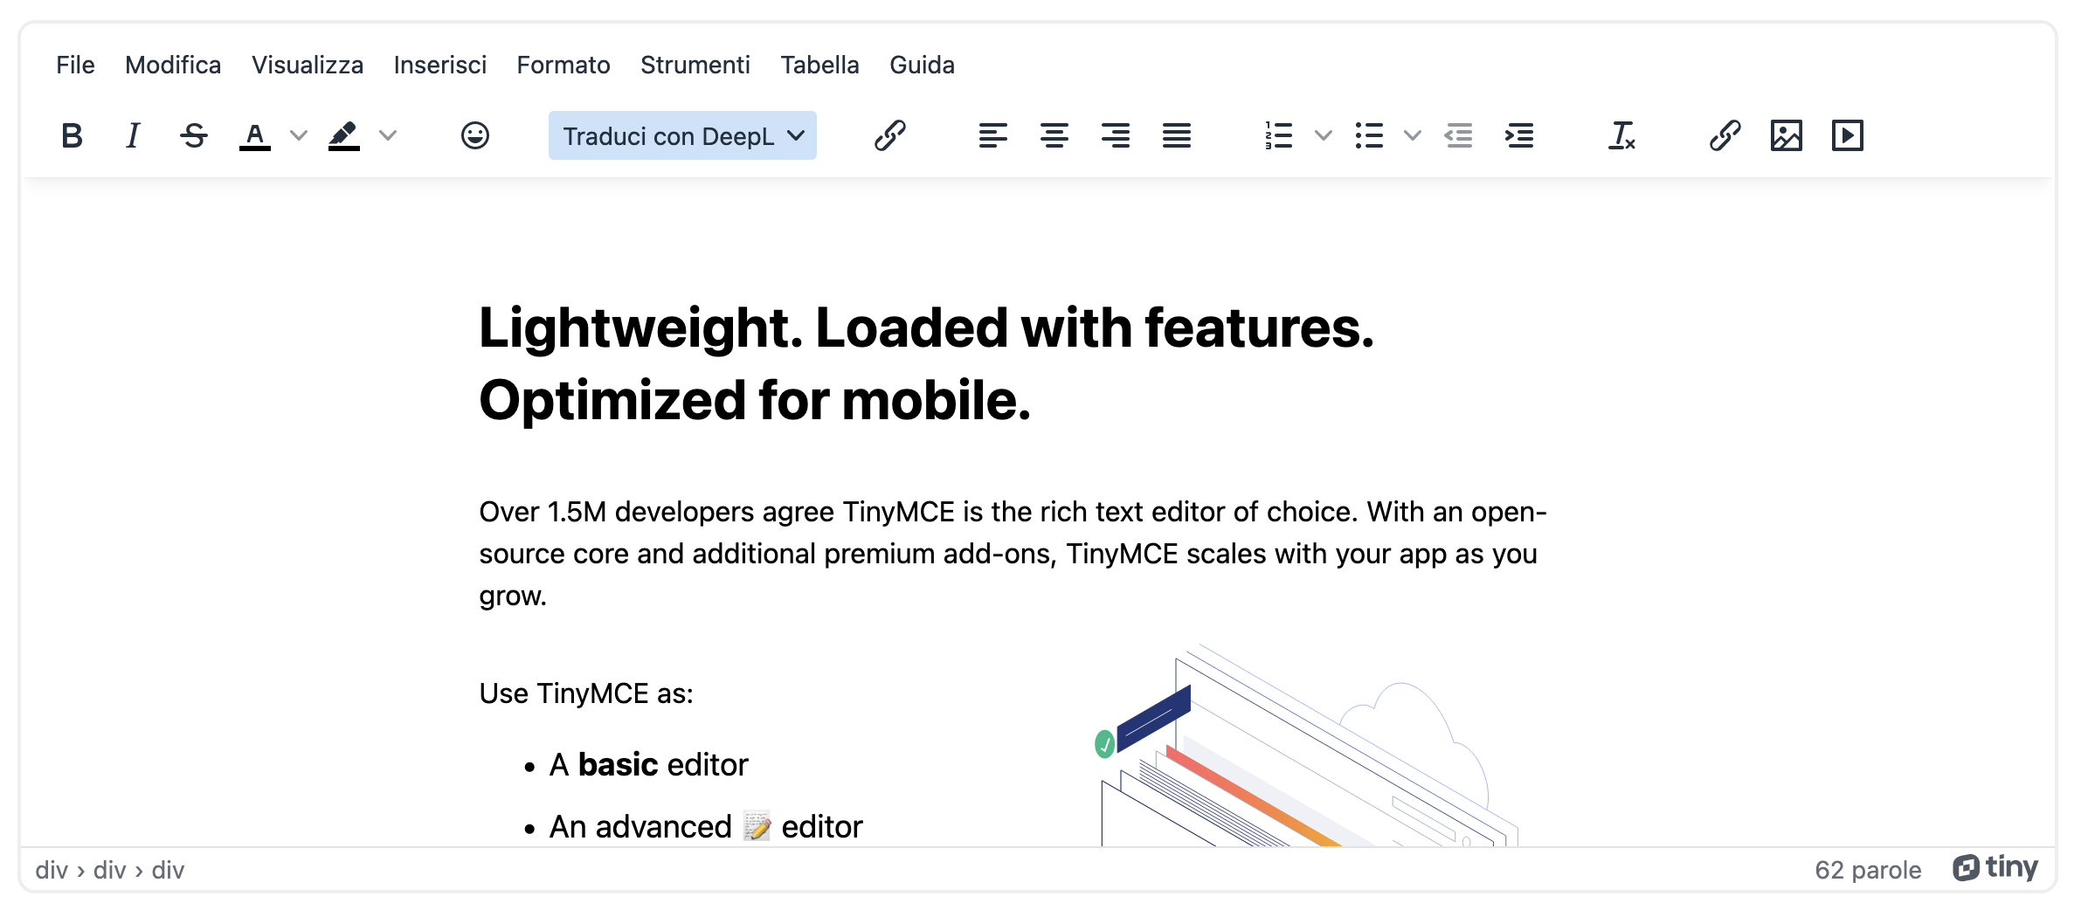Toggle italic formatting
Image resolution: width=2088 pixels, height=917 pixels.
click(133, 135)
